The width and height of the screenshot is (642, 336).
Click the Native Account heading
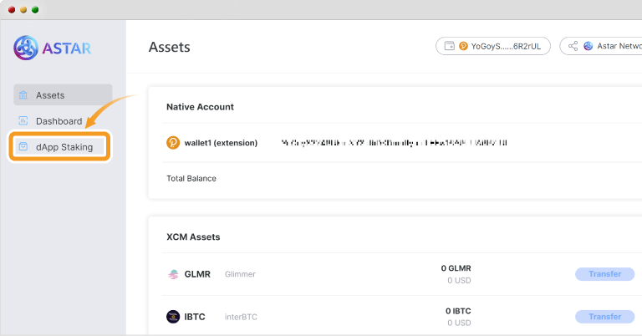200,107
